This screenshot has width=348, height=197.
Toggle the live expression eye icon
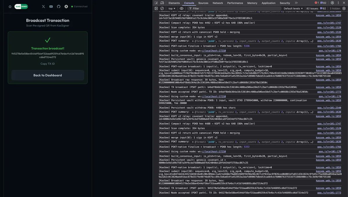pyautogui.click(x=182, y=9)
